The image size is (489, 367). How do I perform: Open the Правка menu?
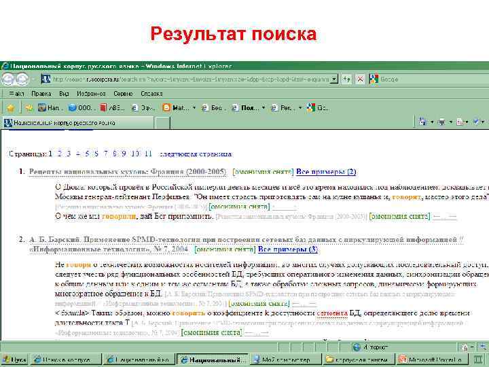tap(41, 94)
